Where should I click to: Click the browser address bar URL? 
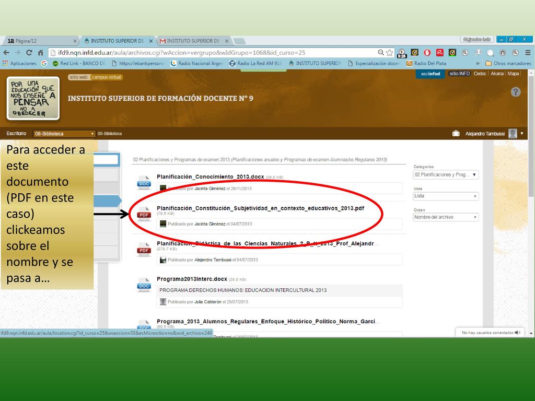pos(181,53)
